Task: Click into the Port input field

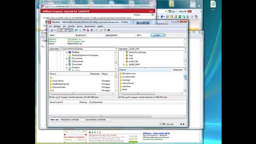Action: coord(146,35)
